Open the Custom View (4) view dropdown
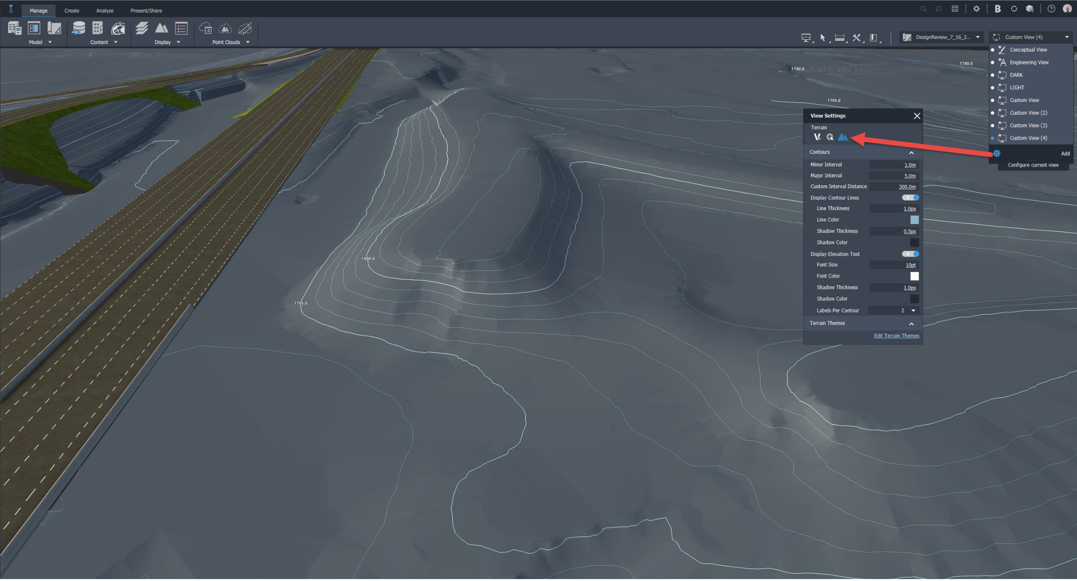The image size is (1077, 581). [1031, 37]
